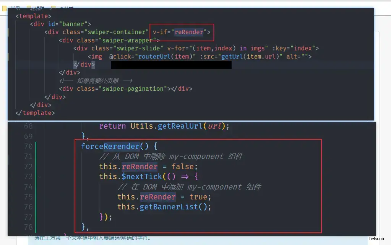The height and width of the screenshot is (245, 391).
Task: Click the opening template tag
Action: coord(33,16)
